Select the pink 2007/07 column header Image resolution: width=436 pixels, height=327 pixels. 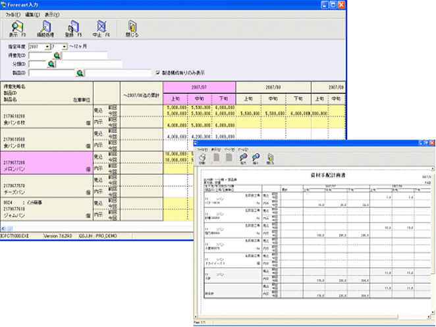(x=199, y=88)
